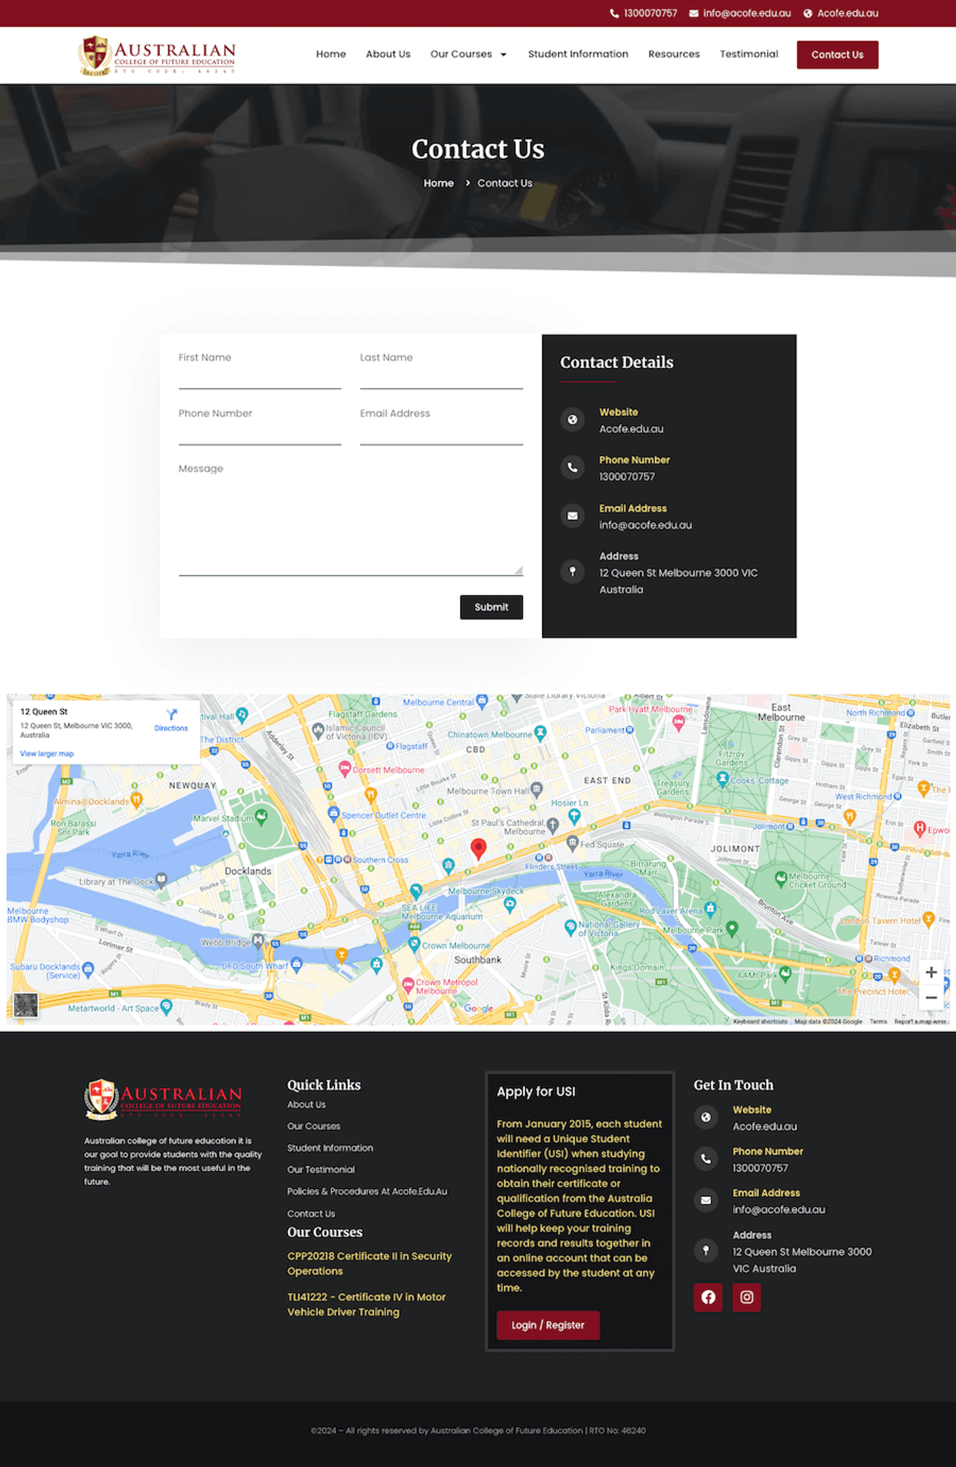Open Student Information menu item
The image size is (956, 1467).
(x=578, y=54)
